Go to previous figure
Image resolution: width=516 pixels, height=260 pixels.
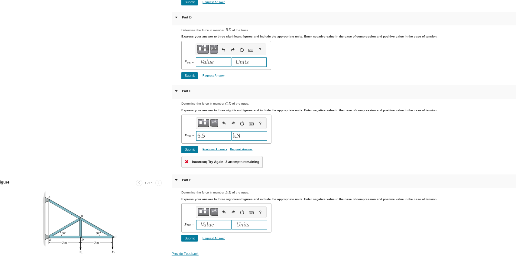[x=139, y=183]
